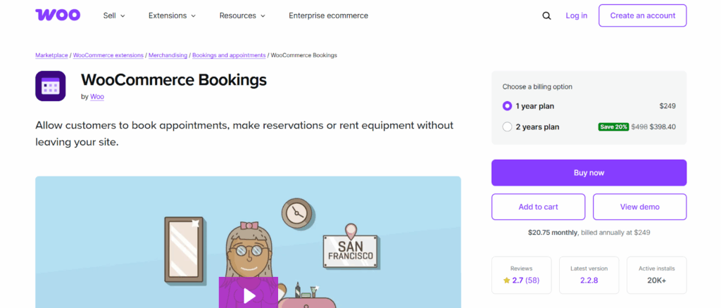Open Merchandising breadcrumb link
The image size is (721, 308).
pos(168,55)
